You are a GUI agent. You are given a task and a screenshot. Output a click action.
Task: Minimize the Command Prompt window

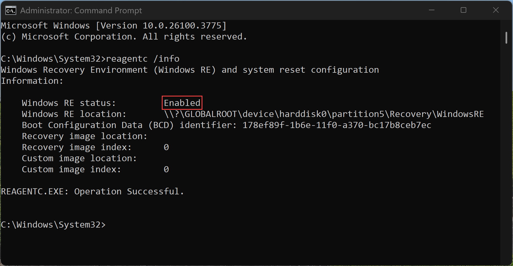point(431,10)
